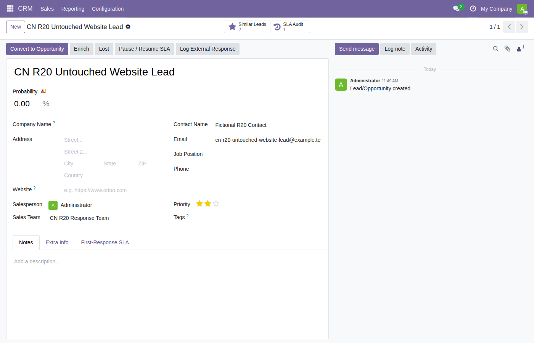Viewport: 534px width, 343px height.
Task: Click the Street address input field
Action: [112, 140]
